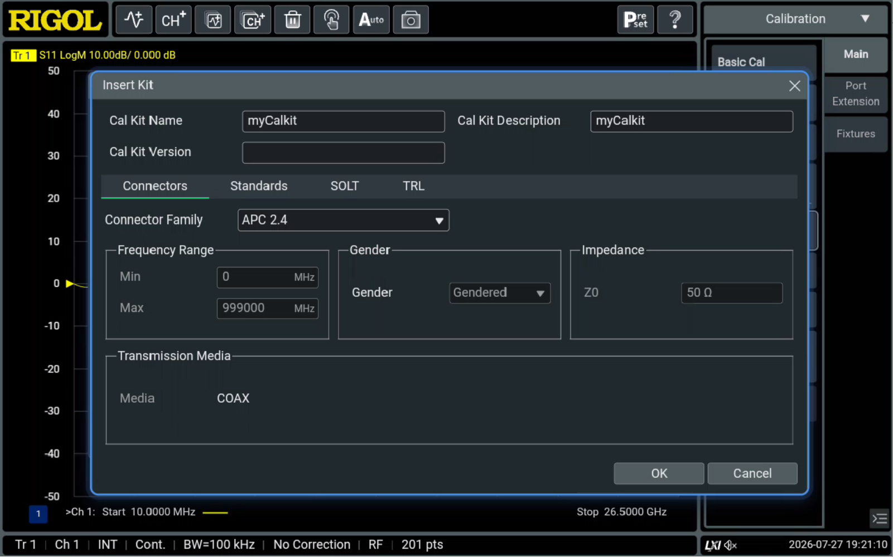Screen dimensions: 893x557
Task: Click the Cal Kit Name field
Action: (x=344, y=121)
